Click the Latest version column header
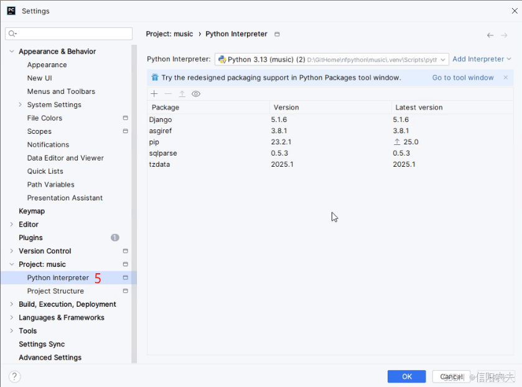522x387 pixels. (x=452, y=107)
